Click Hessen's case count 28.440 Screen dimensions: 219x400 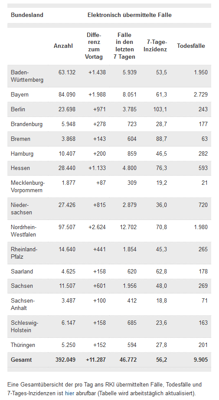pos(67,168)
